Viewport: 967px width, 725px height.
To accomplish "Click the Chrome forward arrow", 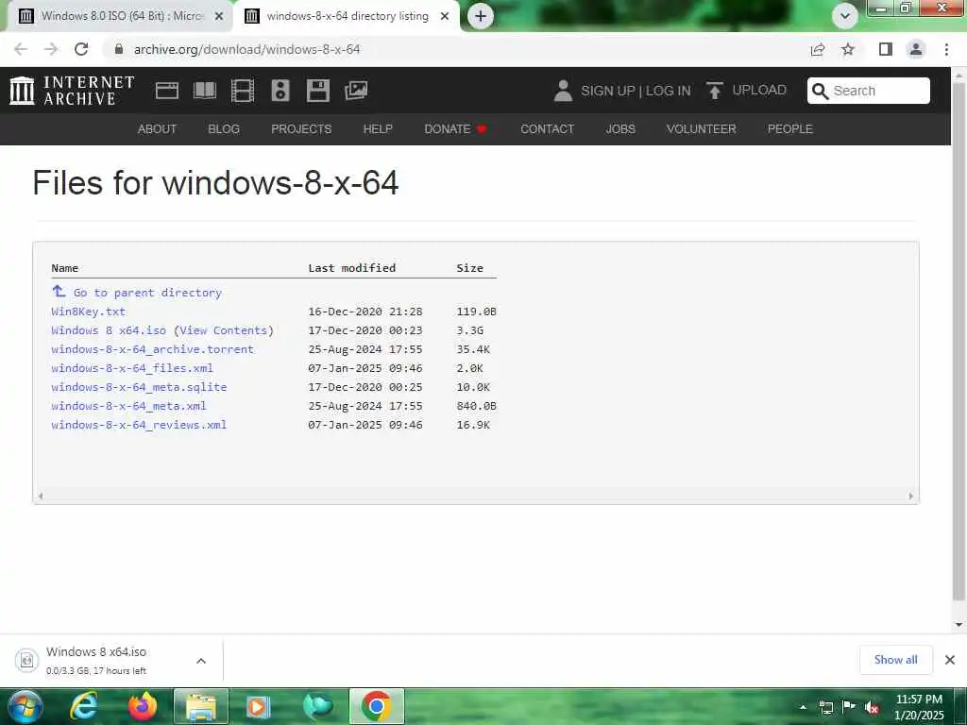I will [x=51, y=49].
